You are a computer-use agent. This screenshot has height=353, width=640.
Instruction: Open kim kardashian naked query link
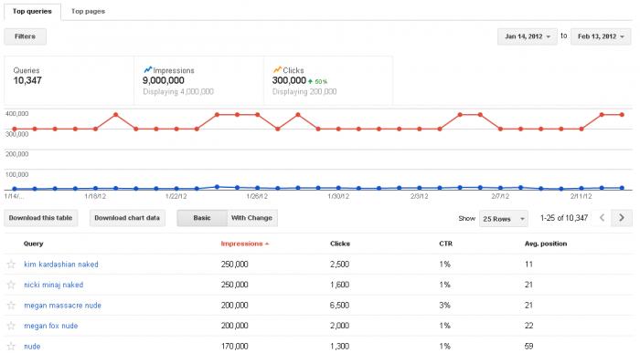(x=61, y=265)
